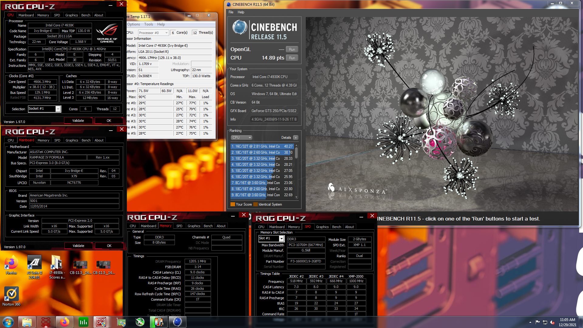Run the CPU benchmark in Cinebench
The image size is (583, 328).
coord(292,58)
